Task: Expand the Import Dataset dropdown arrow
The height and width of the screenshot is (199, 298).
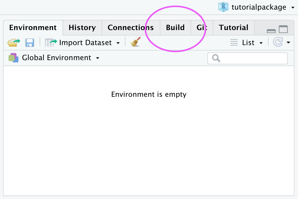Action: pyautogui.click(x=118, y=43)
